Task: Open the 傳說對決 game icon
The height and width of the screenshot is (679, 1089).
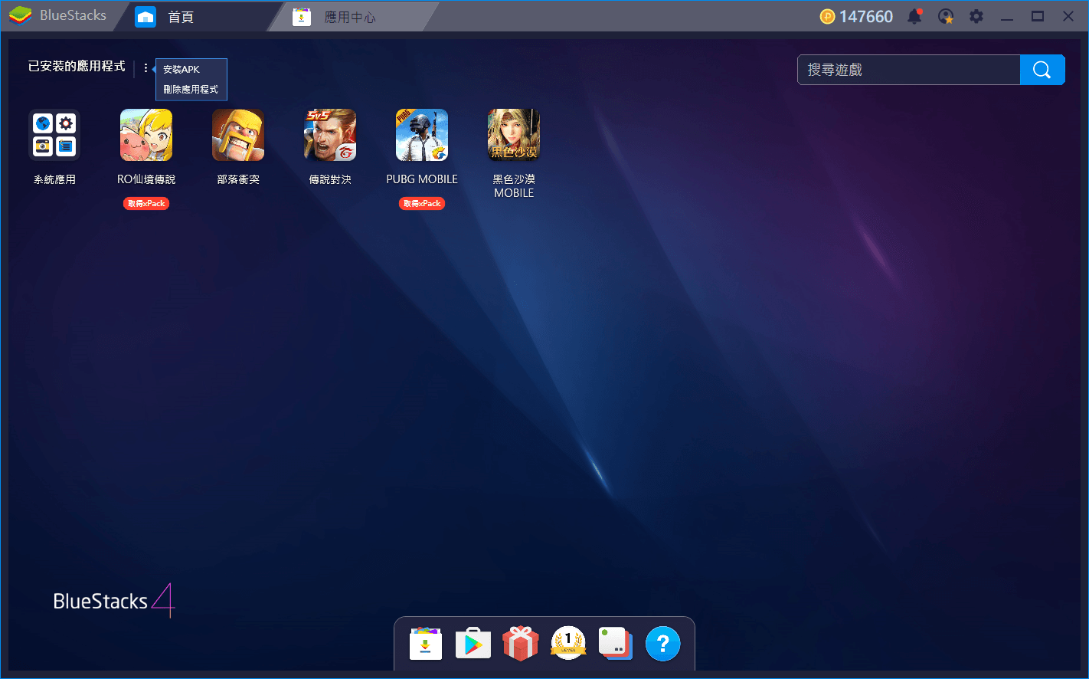Action: click(x=330, y=135)
